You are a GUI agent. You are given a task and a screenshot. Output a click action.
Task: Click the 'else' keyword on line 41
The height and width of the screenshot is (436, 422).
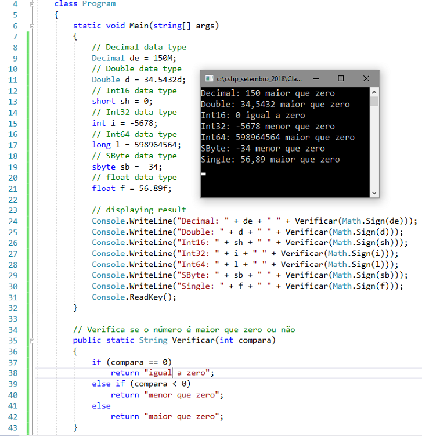pos(101,406)
